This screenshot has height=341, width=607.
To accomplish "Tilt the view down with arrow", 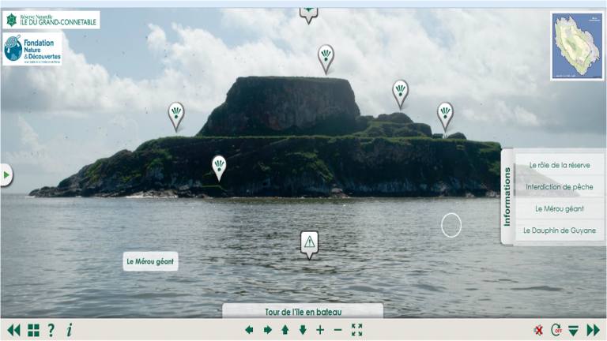I will coord(303,330).
